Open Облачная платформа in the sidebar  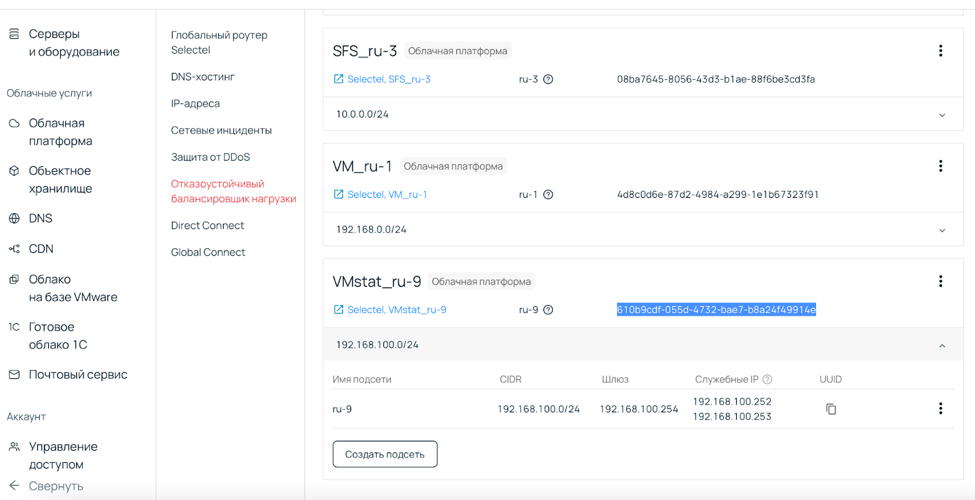coord(60,132)
